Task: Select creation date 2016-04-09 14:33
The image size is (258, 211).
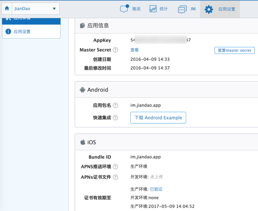Action: (150, 59)
